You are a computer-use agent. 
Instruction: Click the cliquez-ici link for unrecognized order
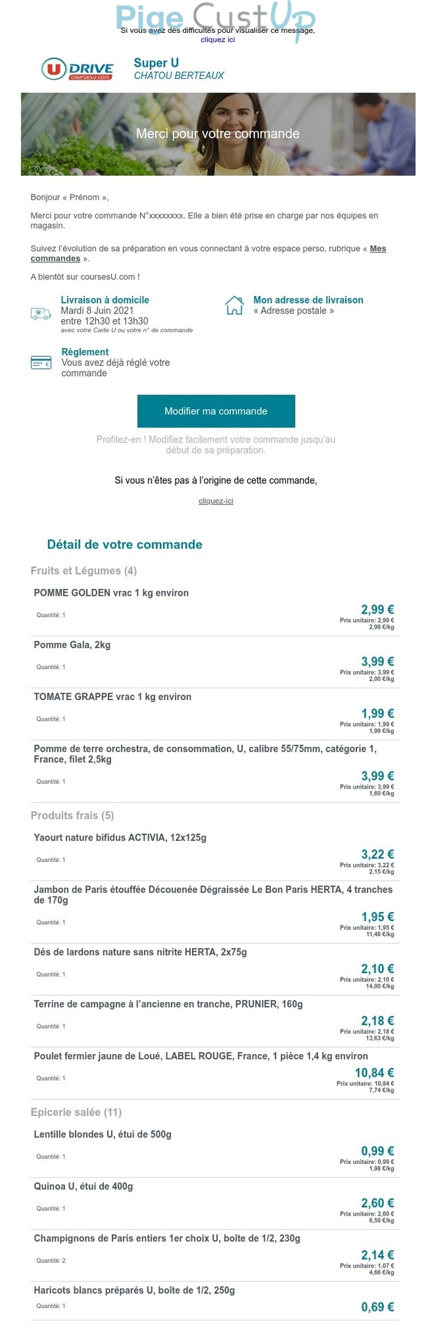(216, 501)
